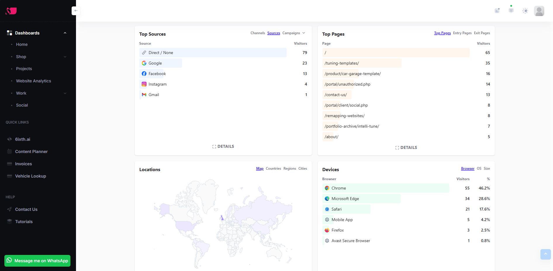Switch to Countries tab in Locations
Viewport: 553px width, 271px height.
273,168
